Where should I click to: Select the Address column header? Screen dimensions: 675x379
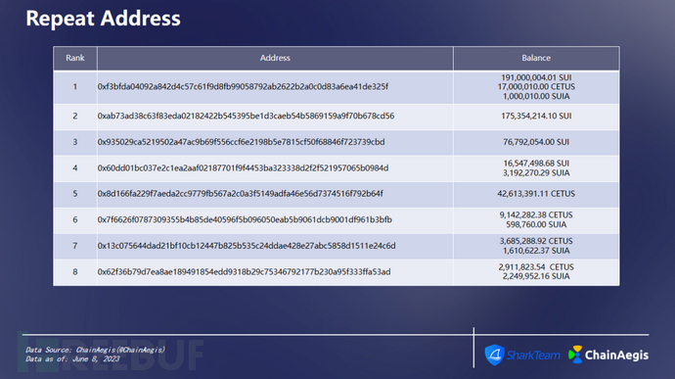coord(275,58)
